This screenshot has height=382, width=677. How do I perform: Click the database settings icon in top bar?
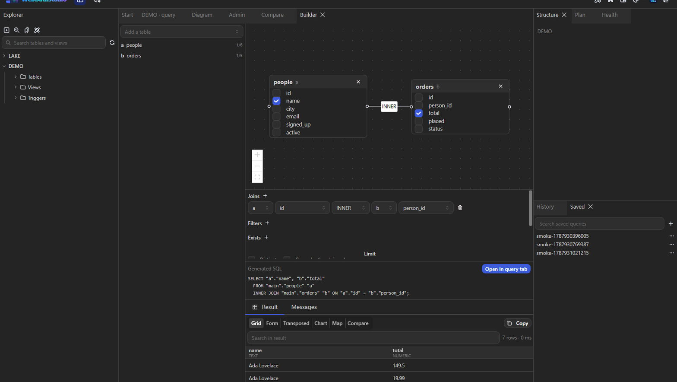pos(98,1)
